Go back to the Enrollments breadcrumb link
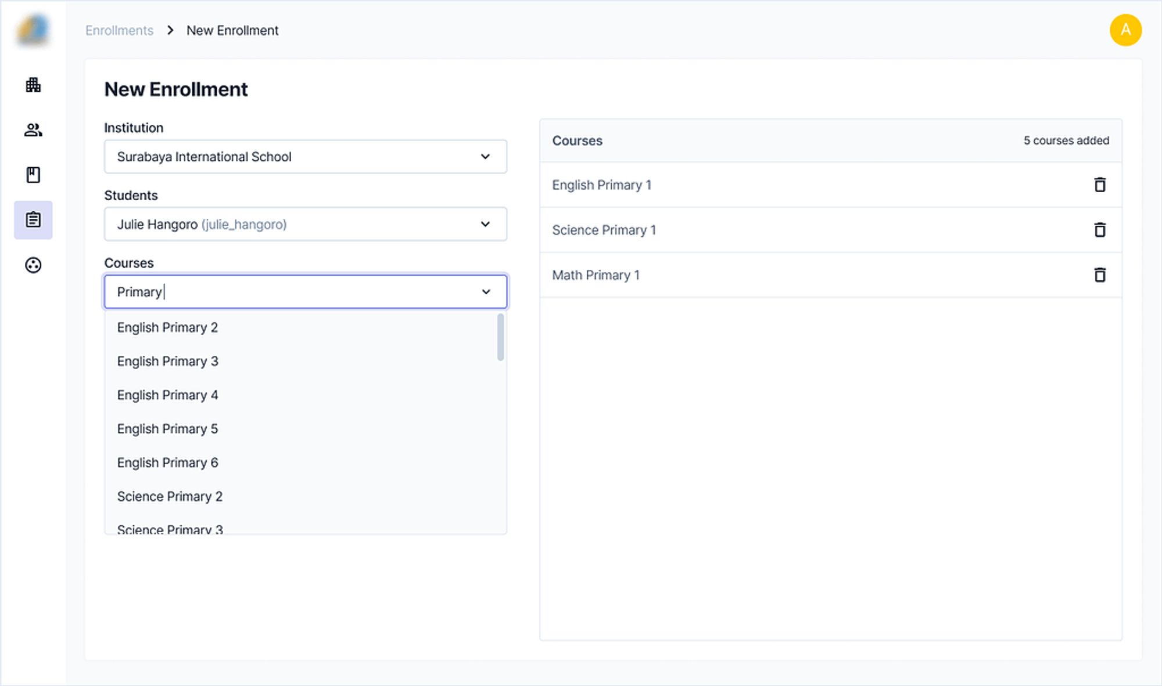The image size is (1162, 686). coord(119,30)
